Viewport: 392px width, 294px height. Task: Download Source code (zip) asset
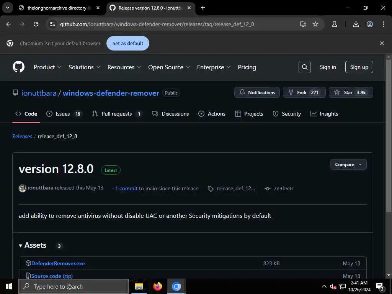pos(52,276)
